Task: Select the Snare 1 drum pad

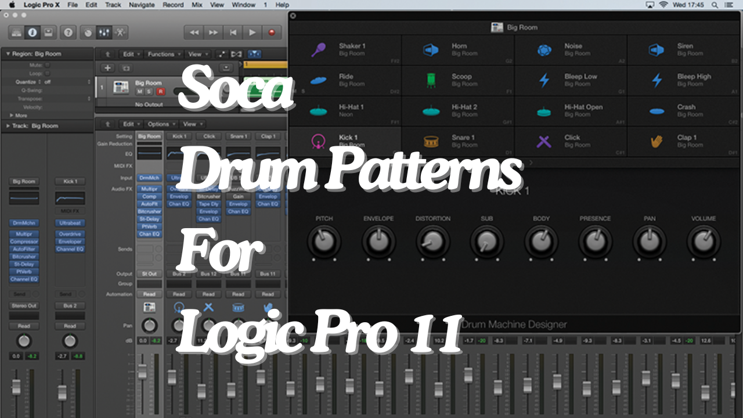Action: 459,141
